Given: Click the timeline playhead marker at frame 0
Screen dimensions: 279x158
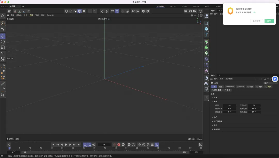Looking at the screenshot, I should coord(9,148).
